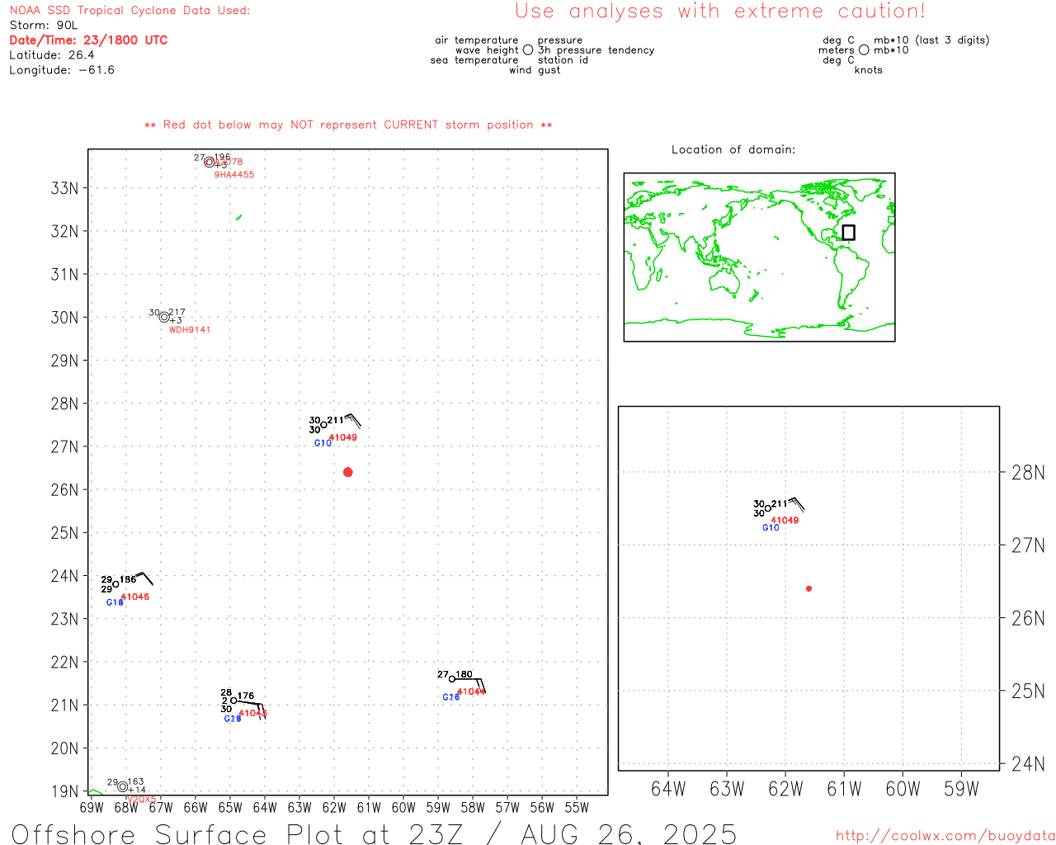This screenshot has height=845, width=1056.
Task: Click buoy 41049 circle in main map
Action: [x=323, y=425]
